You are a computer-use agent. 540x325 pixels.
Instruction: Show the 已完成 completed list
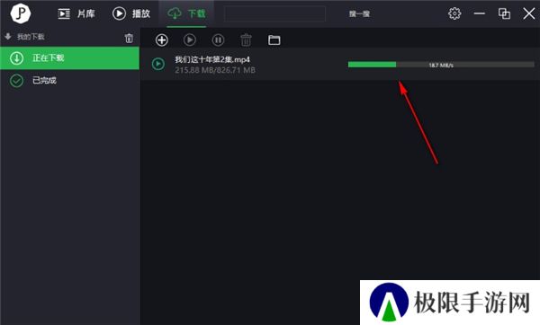pyautogui.click(x=69, y=81)
